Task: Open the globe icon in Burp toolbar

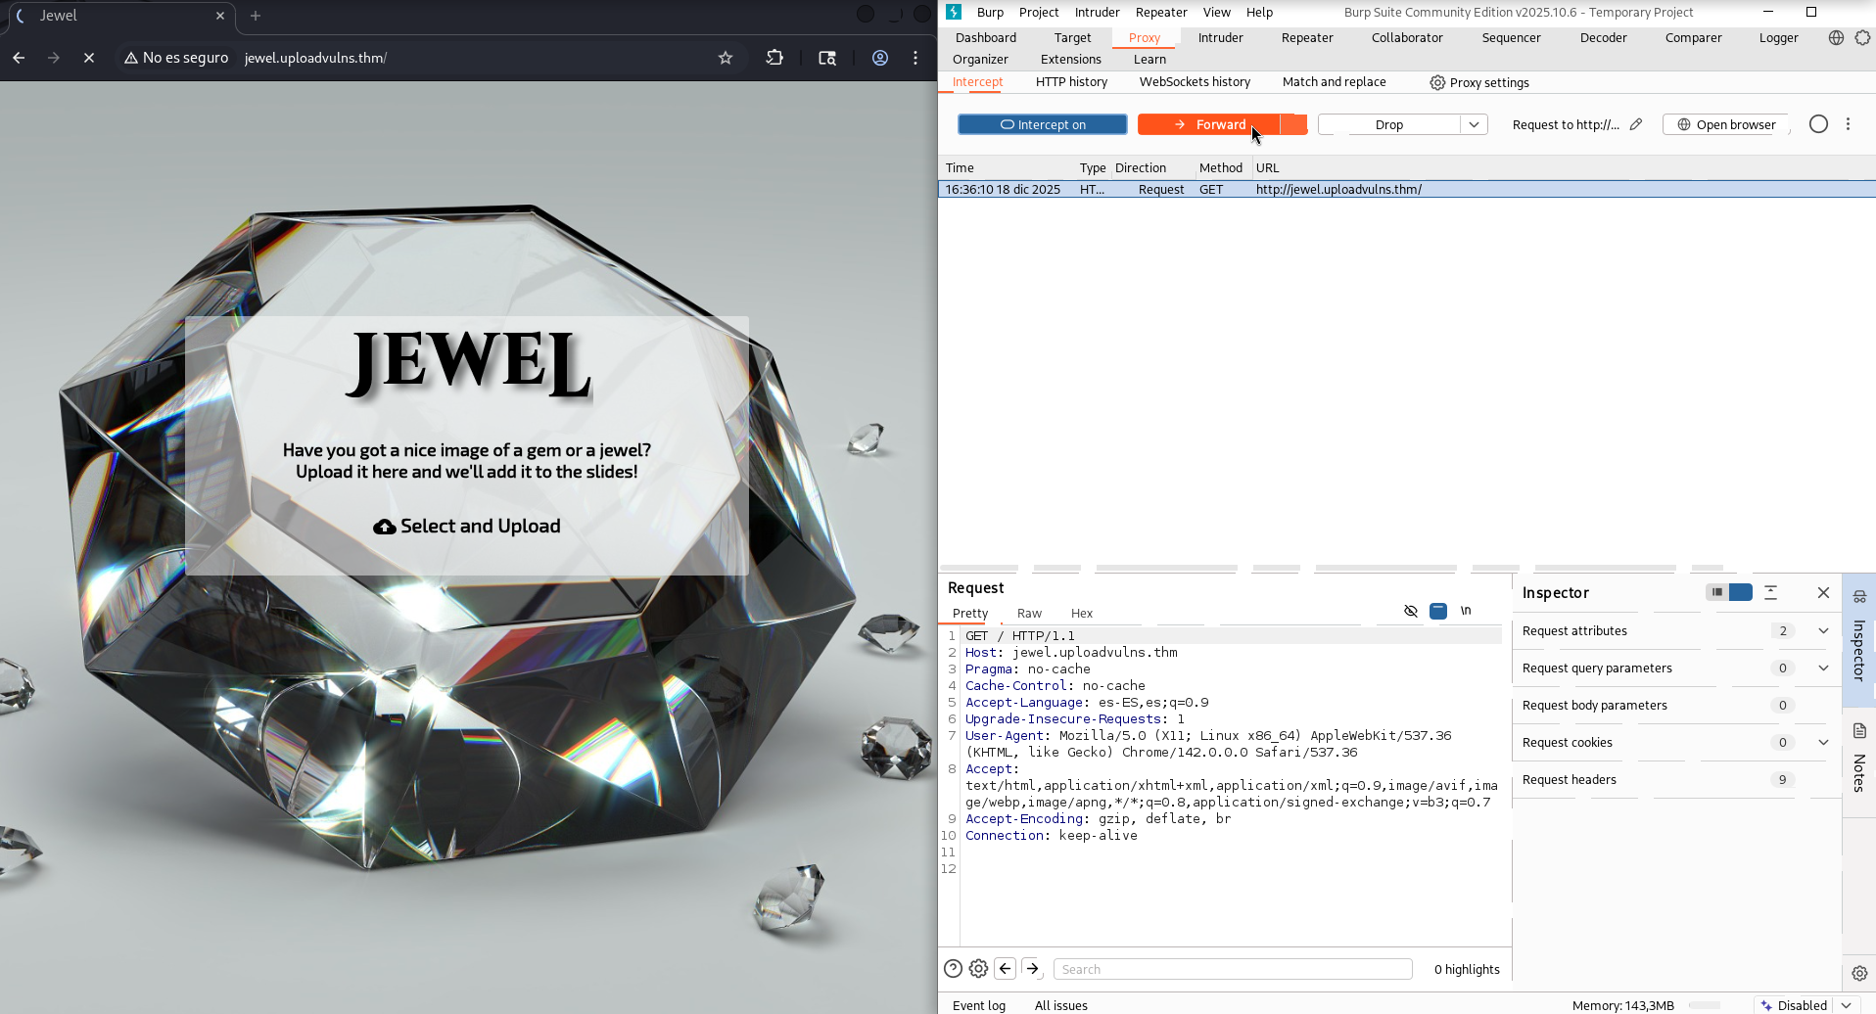Action: 1836,37
